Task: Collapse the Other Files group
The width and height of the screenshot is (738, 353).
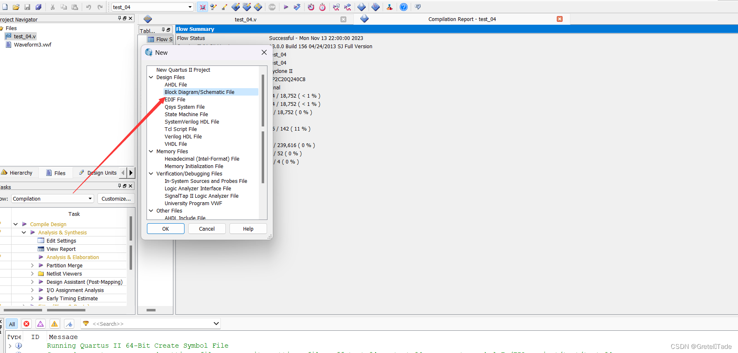Action: pyautogui.click(x=151, y=210)
